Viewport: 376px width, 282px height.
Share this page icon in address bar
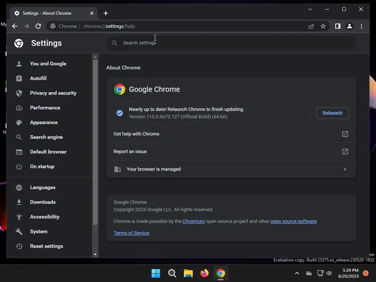click(x=311, y=26)
